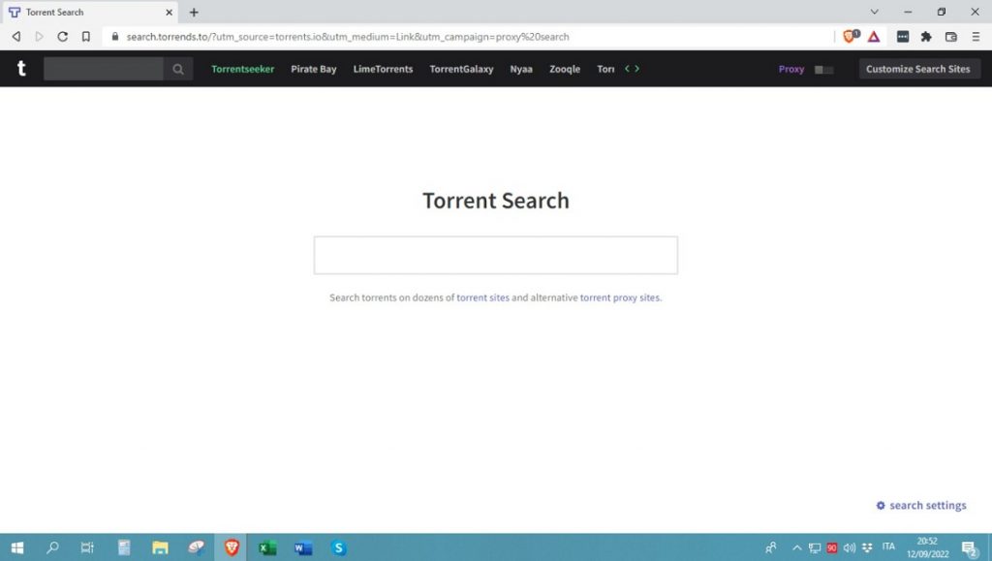Select the ITA language indicator
This screenshot has width=992, height=561.
(886, 547)
